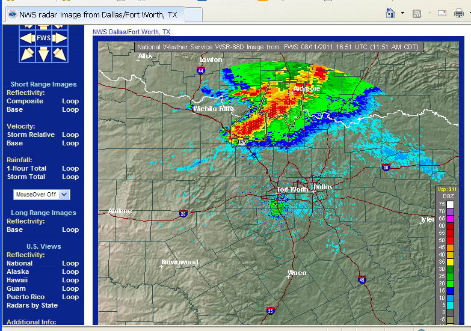Click the Waco label on radar map

pos(297,273)
